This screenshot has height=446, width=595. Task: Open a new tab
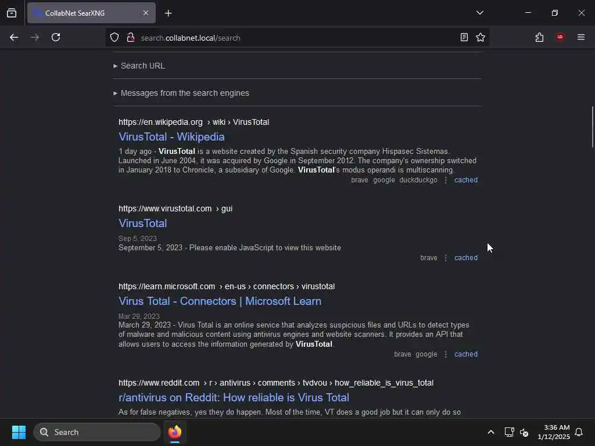169,13
